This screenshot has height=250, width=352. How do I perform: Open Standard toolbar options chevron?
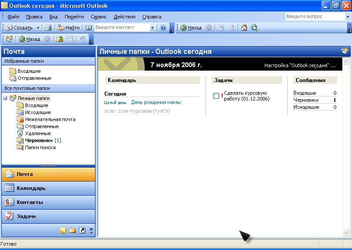(172, 28)
